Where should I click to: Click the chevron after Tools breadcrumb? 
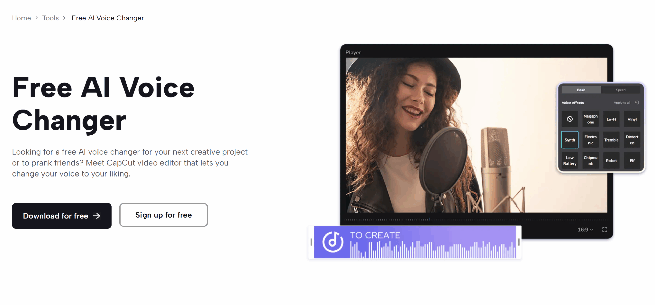pos(64,18)
